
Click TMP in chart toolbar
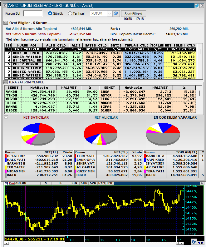pyautogui.click(x=110, y=183)
